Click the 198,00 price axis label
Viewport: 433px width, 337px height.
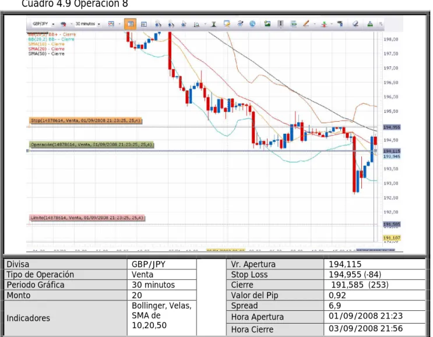391,39
